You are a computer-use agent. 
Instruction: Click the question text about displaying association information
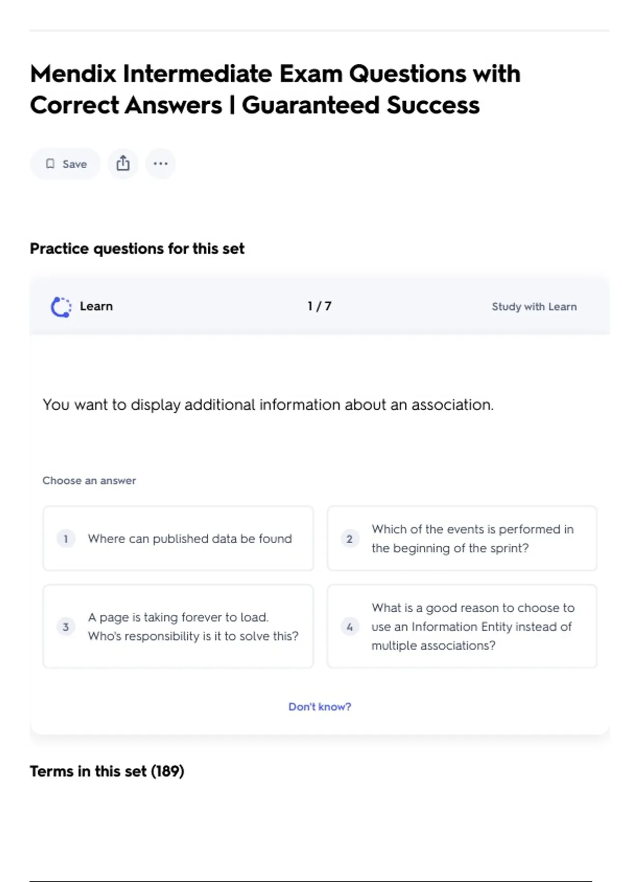coord(268,405)
